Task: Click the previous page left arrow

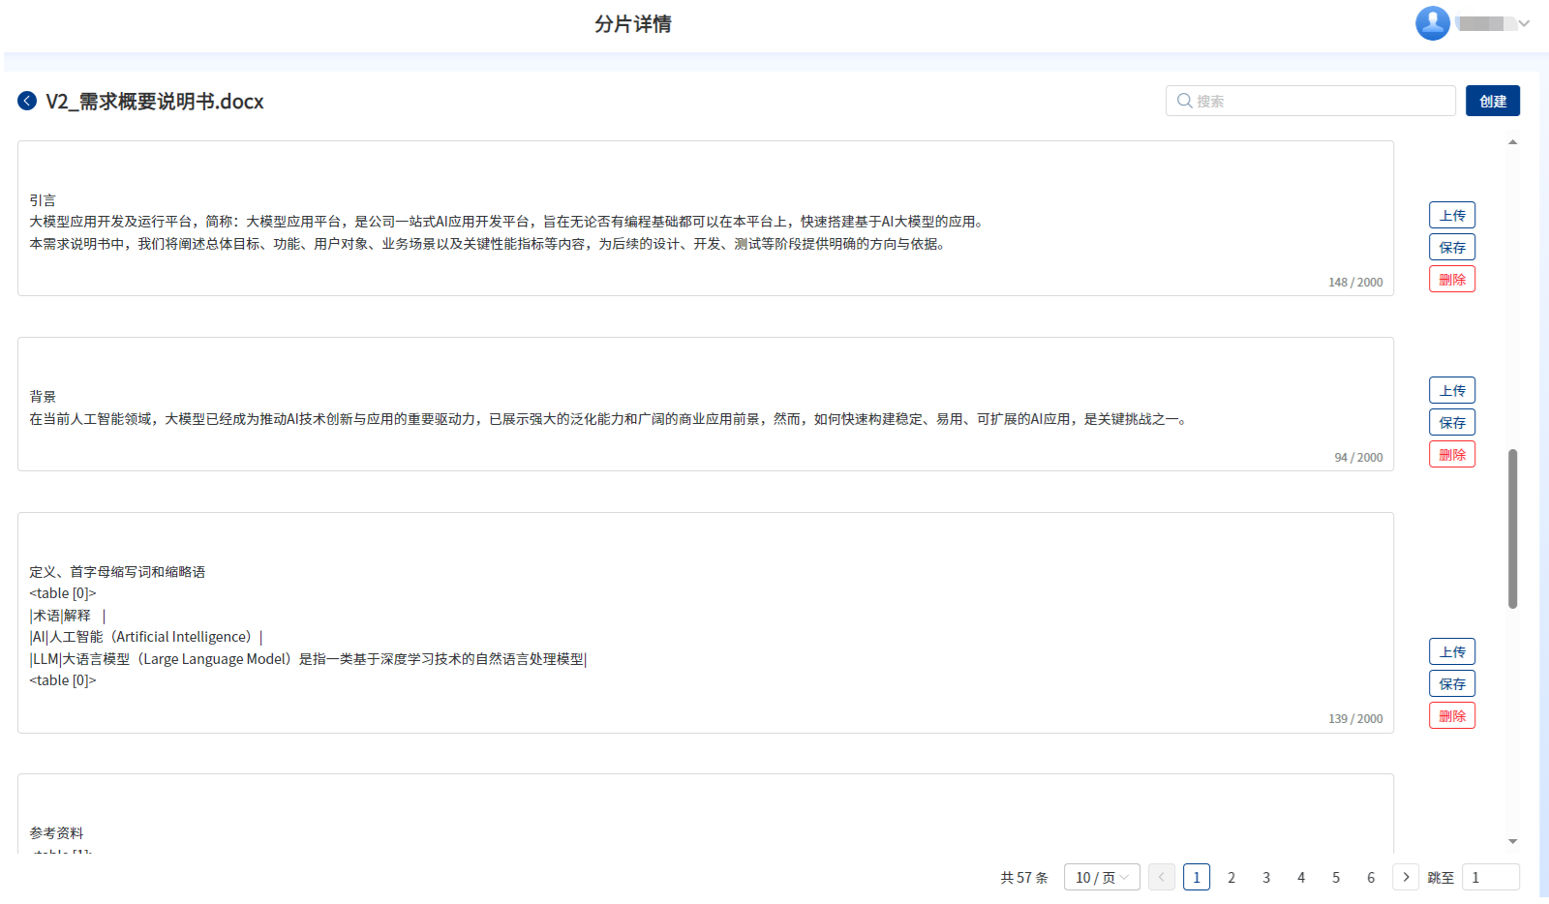Action: (1162, 877)
